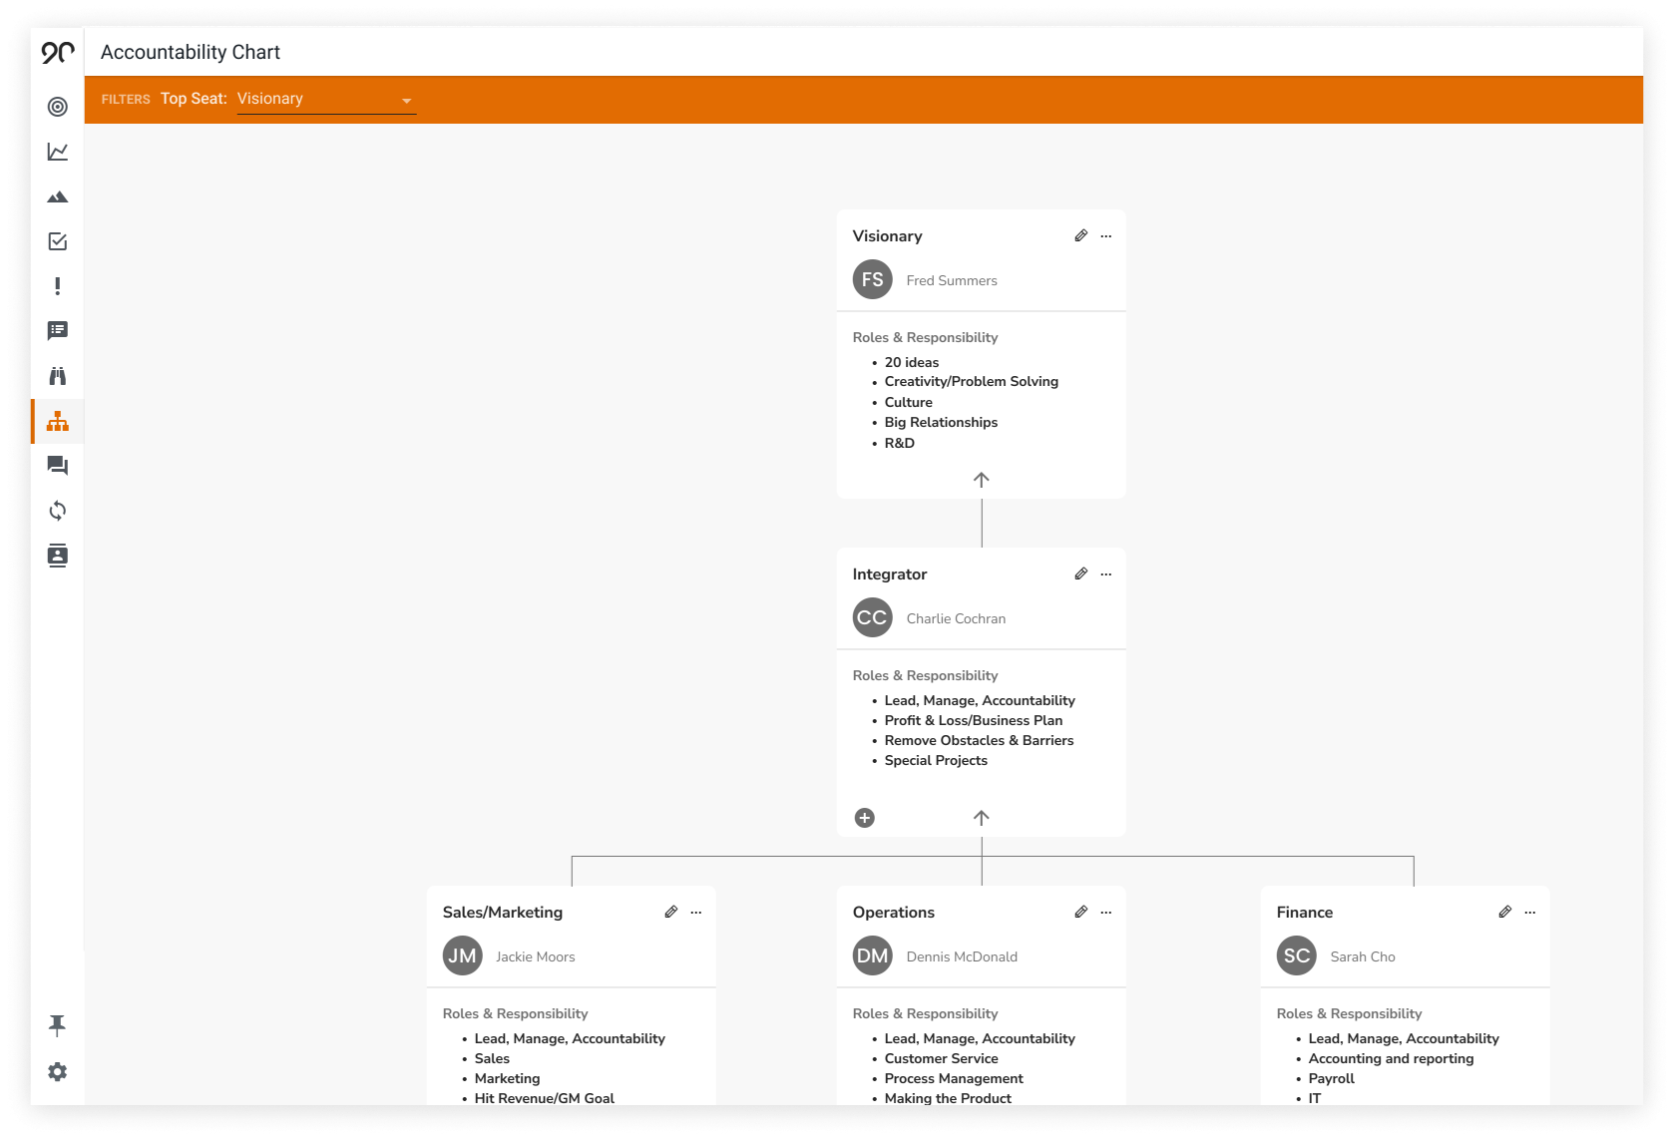1674x1139 pixels.
Task: Add a new seat under Integrator
Action: point(865,818)
